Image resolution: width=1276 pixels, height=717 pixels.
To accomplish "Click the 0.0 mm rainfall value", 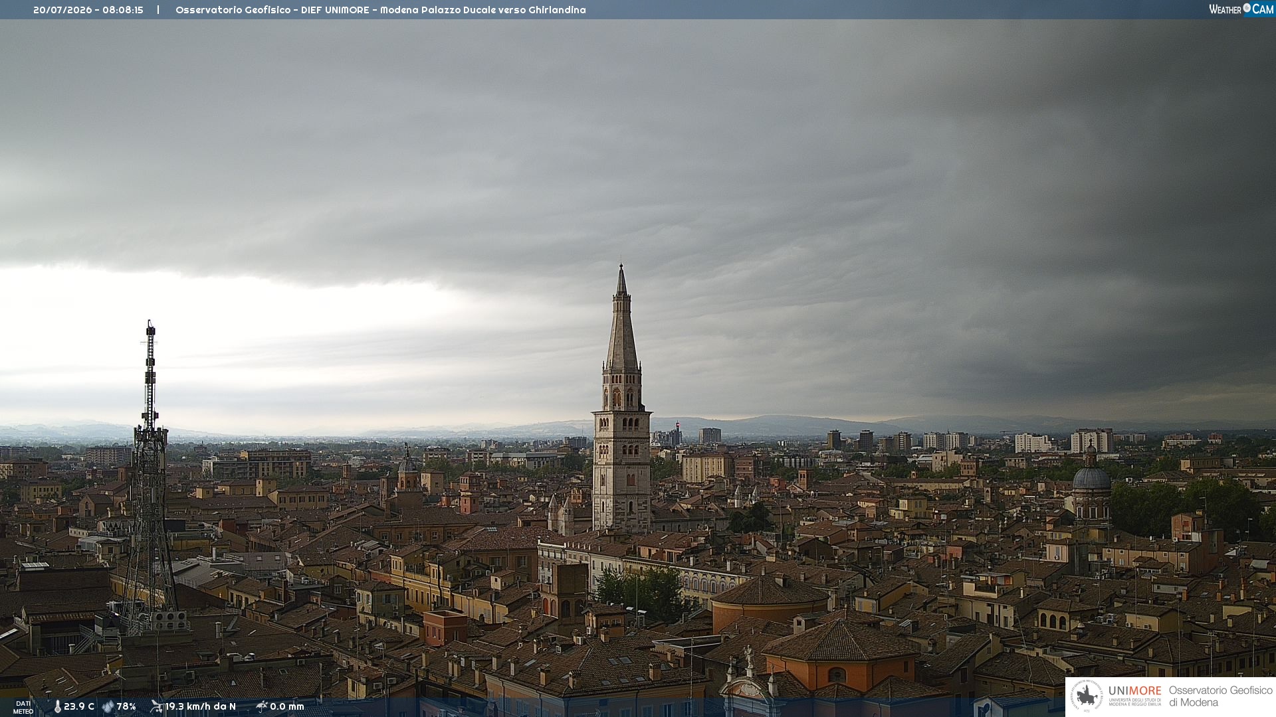I will [x=287, y=706].
